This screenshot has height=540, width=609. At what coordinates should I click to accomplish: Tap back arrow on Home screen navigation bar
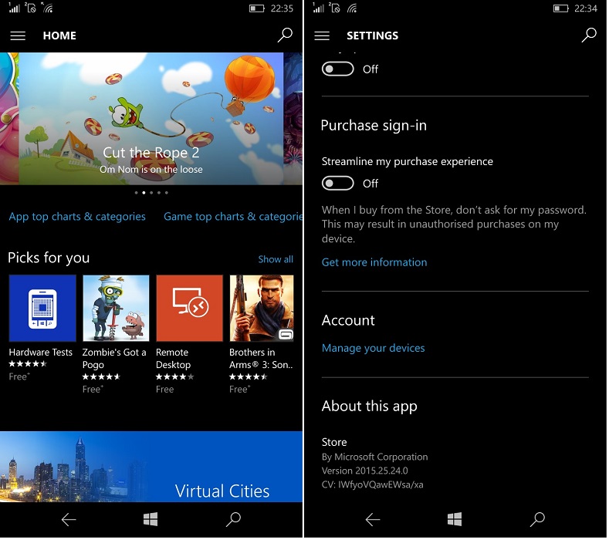(69, 521)
